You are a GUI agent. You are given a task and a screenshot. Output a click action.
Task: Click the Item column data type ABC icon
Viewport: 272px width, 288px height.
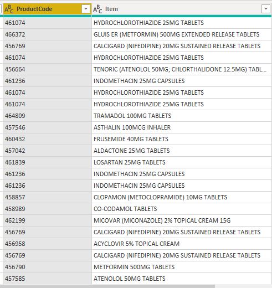(x=97, y=9)
